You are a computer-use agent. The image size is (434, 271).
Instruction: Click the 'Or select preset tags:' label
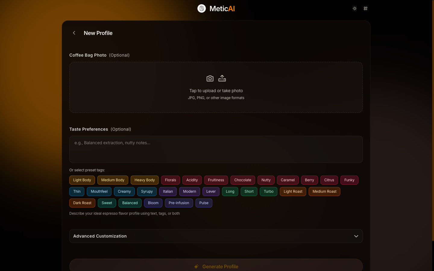pos(87,170)
